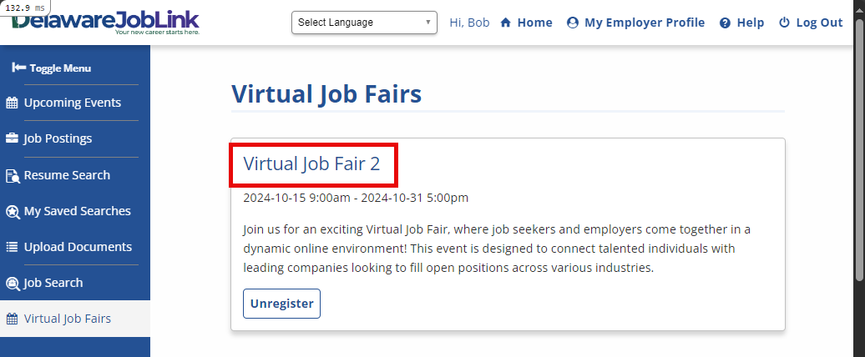The width and height of the screenshot is (865, 357).
Task: Click the Upload Documents list icon
Action: [13, 248]
